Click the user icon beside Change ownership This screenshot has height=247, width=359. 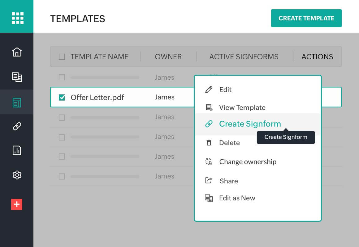(x=209, y=161)
